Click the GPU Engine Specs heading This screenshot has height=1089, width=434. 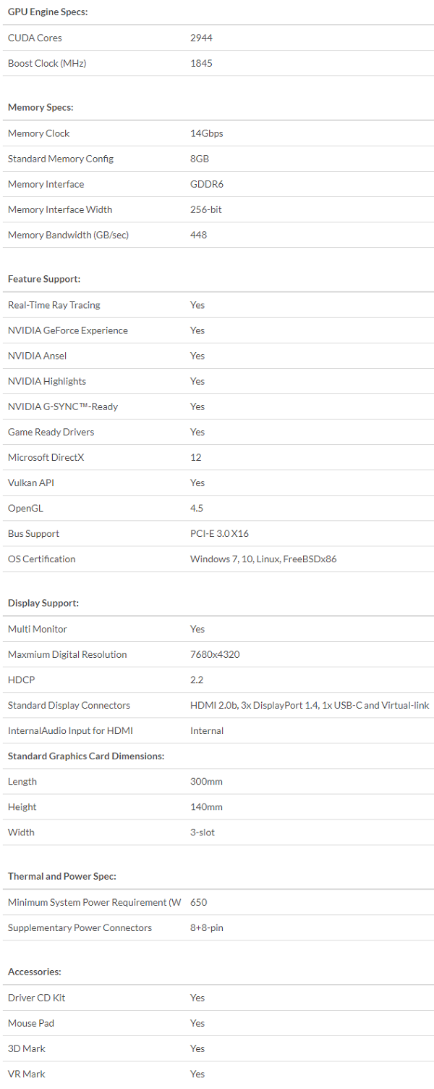(x=48, y=12)
